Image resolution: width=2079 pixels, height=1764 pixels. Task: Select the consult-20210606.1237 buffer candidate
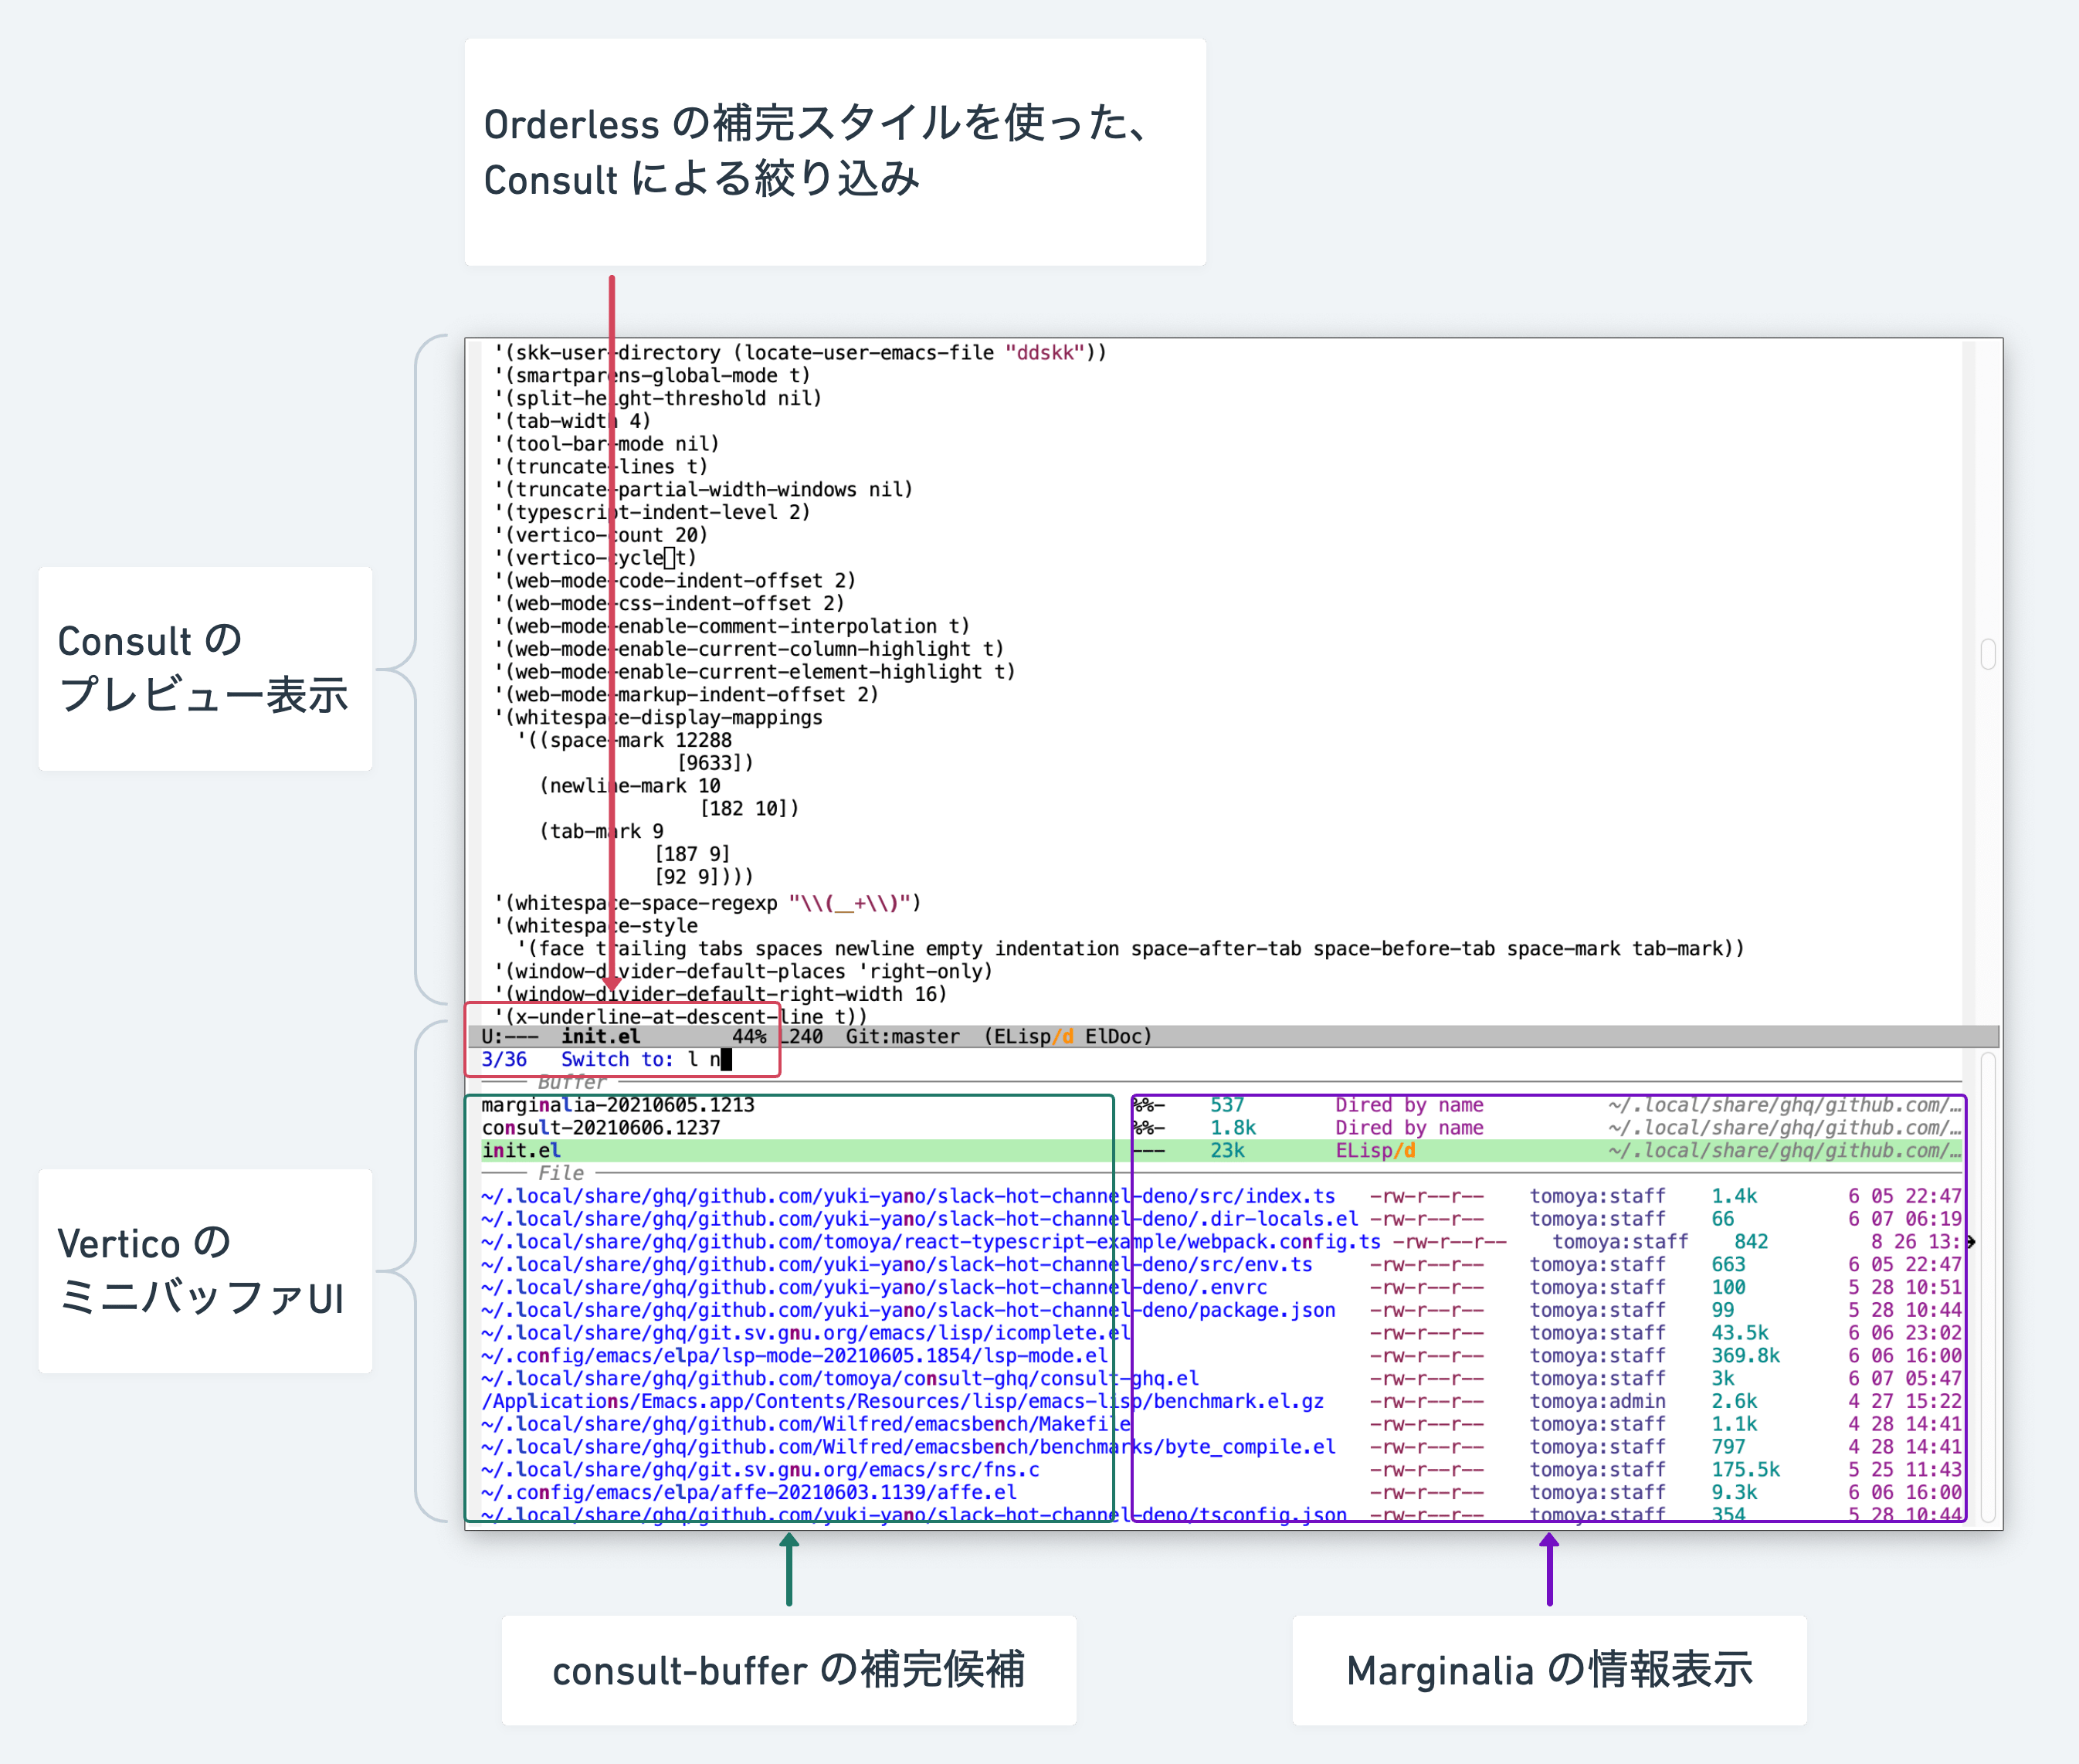pos(600,1128)
